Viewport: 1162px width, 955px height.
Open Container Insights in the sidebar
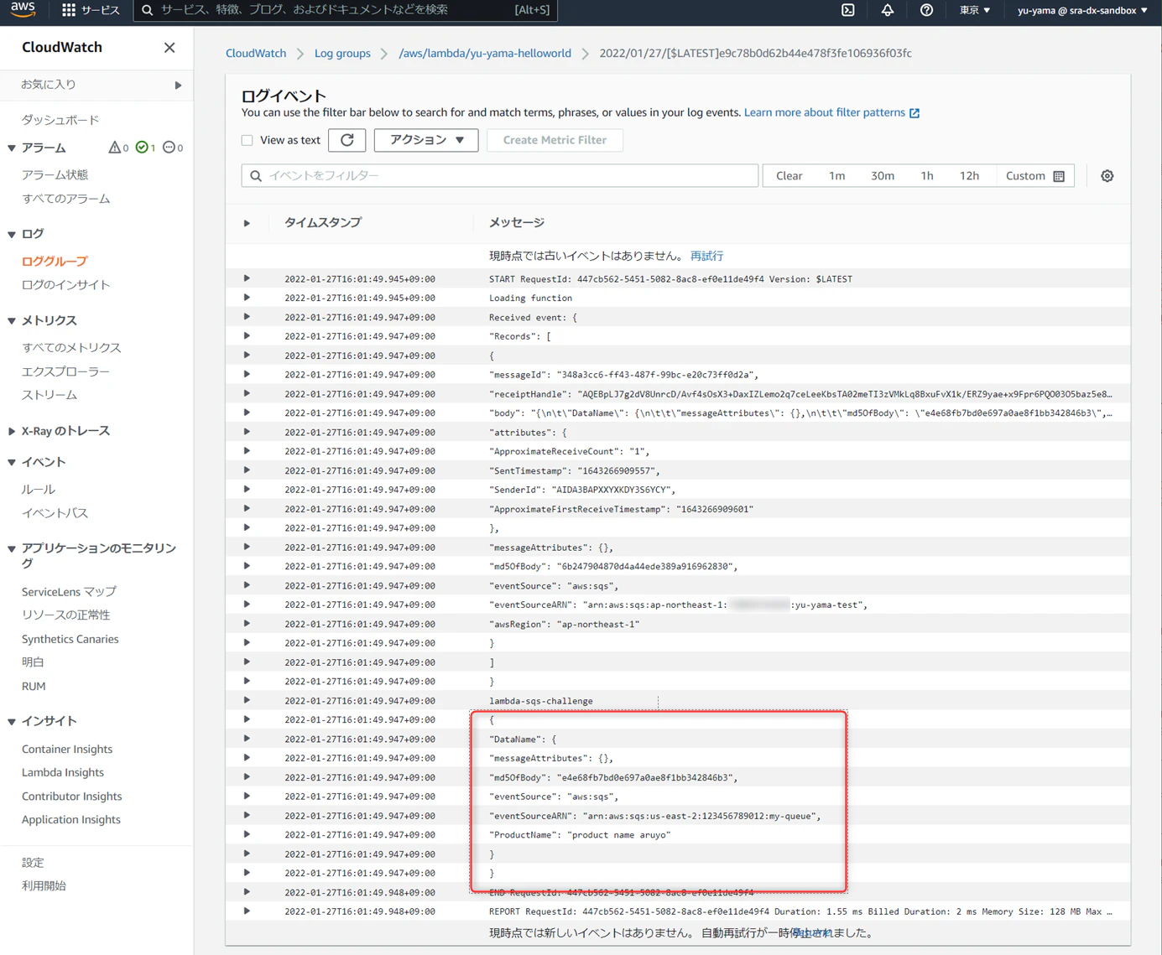pos(67,749)
